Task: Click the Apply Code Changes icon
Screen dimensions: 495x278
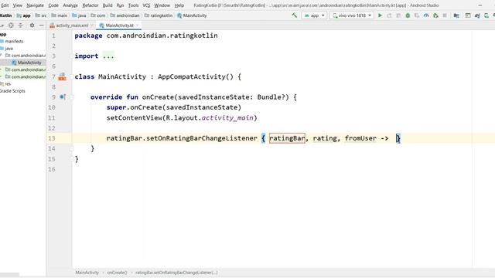Action: [x=398, y=15]
